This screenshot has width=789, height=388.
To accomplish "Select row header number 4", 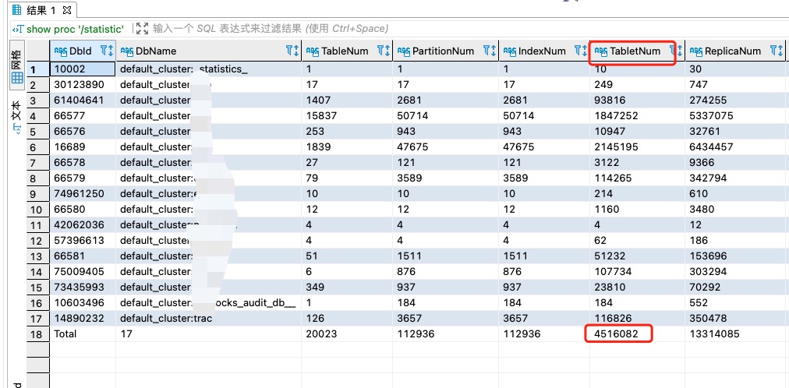I will tap(37, 115).
